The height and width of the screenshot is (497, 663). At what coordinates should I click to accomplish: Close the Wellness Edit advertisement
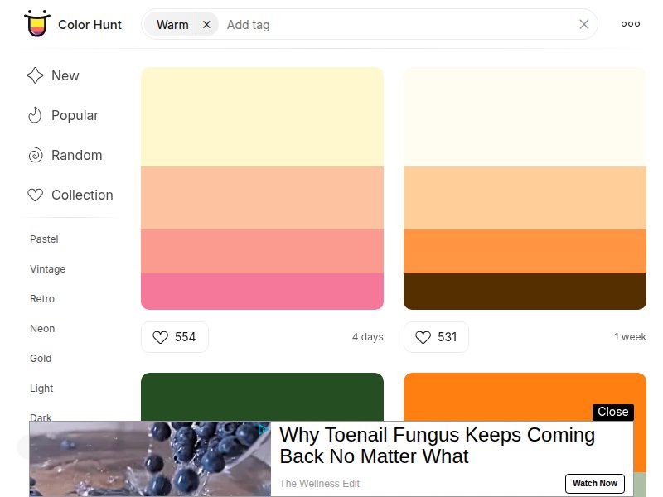pos(612,412)
